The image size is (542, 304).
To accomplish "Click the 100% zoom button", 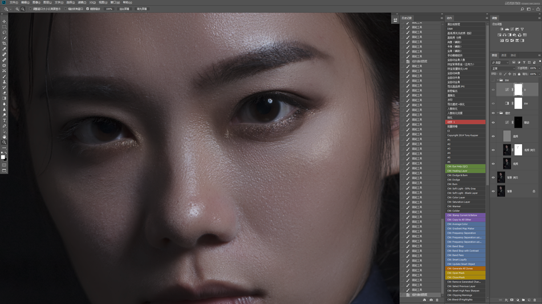I will (x=109, y=9).
